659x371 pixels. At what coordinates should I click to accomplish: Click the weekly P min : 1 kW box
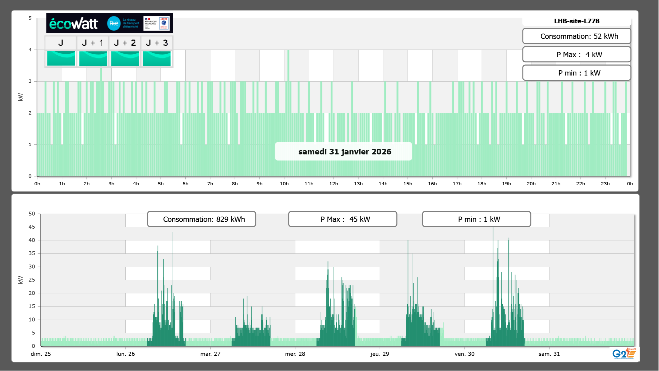click(x=476, y=219)
